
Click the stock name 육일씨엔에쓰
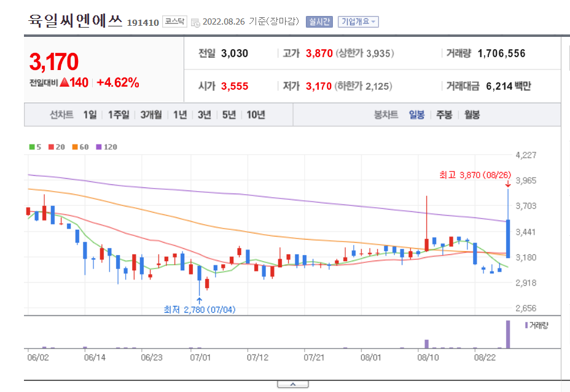pyautogui.click(x=76, y=21)
